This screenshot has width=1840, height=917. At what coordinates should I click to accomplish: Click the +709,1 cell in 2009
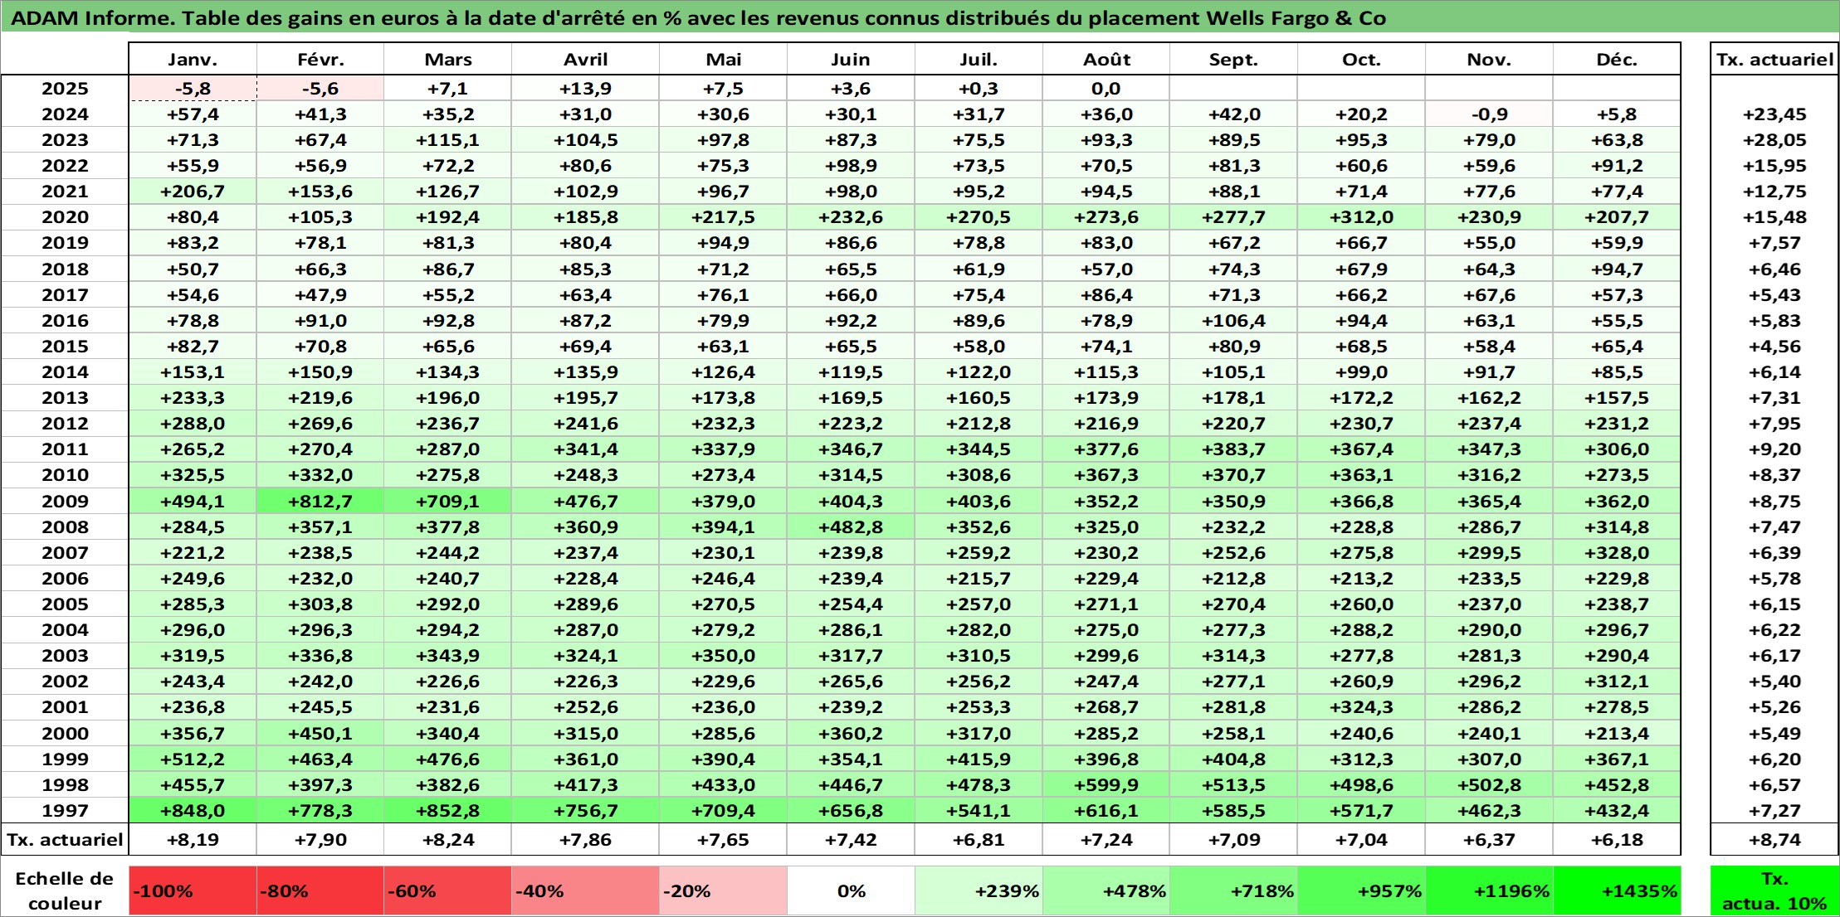pyautogui.click(x=448, y=501)
